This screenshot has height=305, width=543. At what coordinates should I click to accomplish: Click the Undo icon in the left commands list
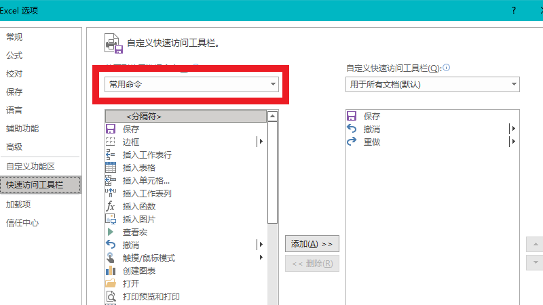coord(111,245)
